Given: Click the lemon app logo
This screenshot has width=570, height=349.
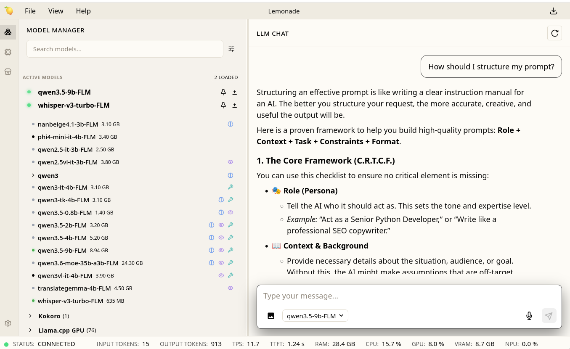Looking at the screenshot, I should pyautogui.click(x=9, y=11).
